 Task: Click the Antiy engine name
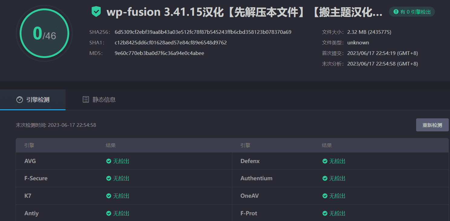(x=31, y=213)
